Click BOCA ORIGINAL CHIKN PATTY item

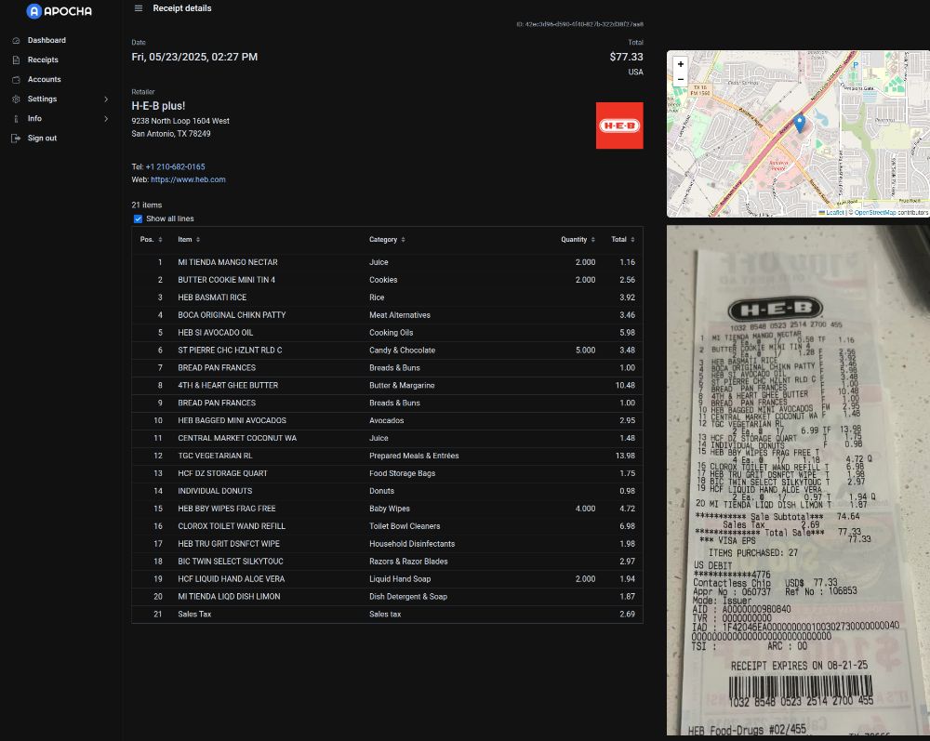coord(232,315)
